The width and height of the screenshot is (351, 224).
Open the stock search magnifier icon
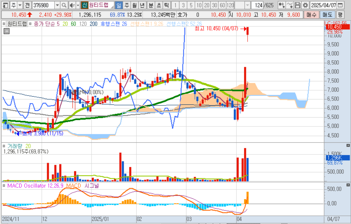[64, 5]
